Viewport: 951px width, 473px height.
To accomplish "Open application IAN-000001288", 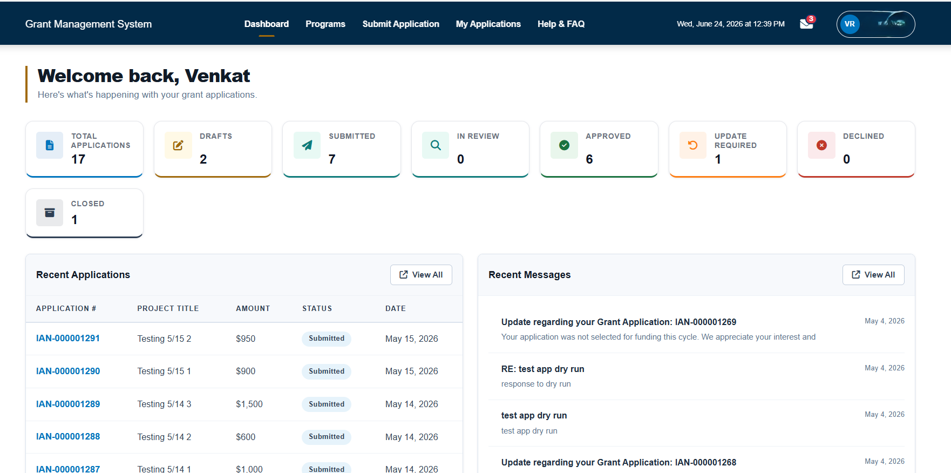I will (x=68, y=436).
